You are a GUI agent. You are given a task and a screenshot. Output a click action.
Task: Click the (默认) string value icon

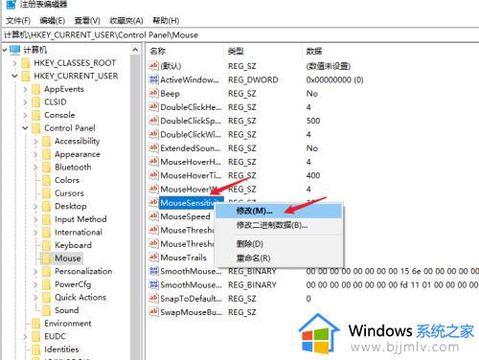click(x=153, y=66)
